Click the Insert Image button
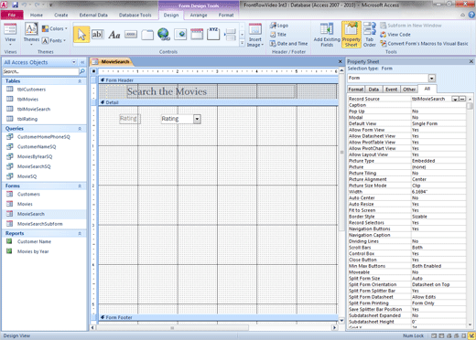This screenshot has width=476, height=340. [255, 36]
